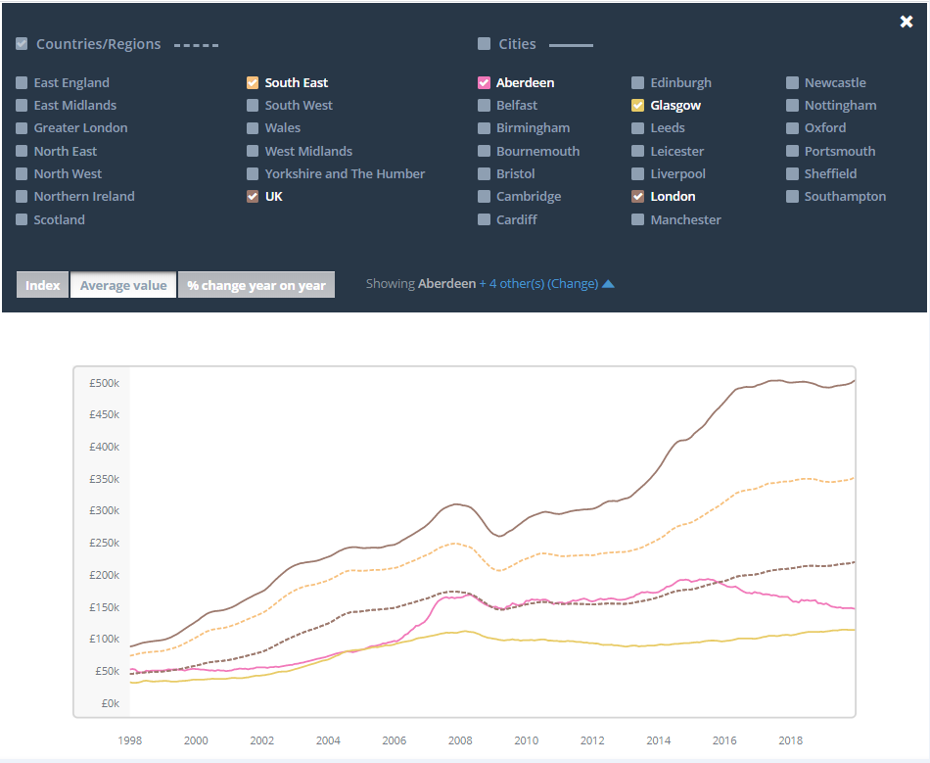Deselect the London city checkbox

tap(638, 197)
